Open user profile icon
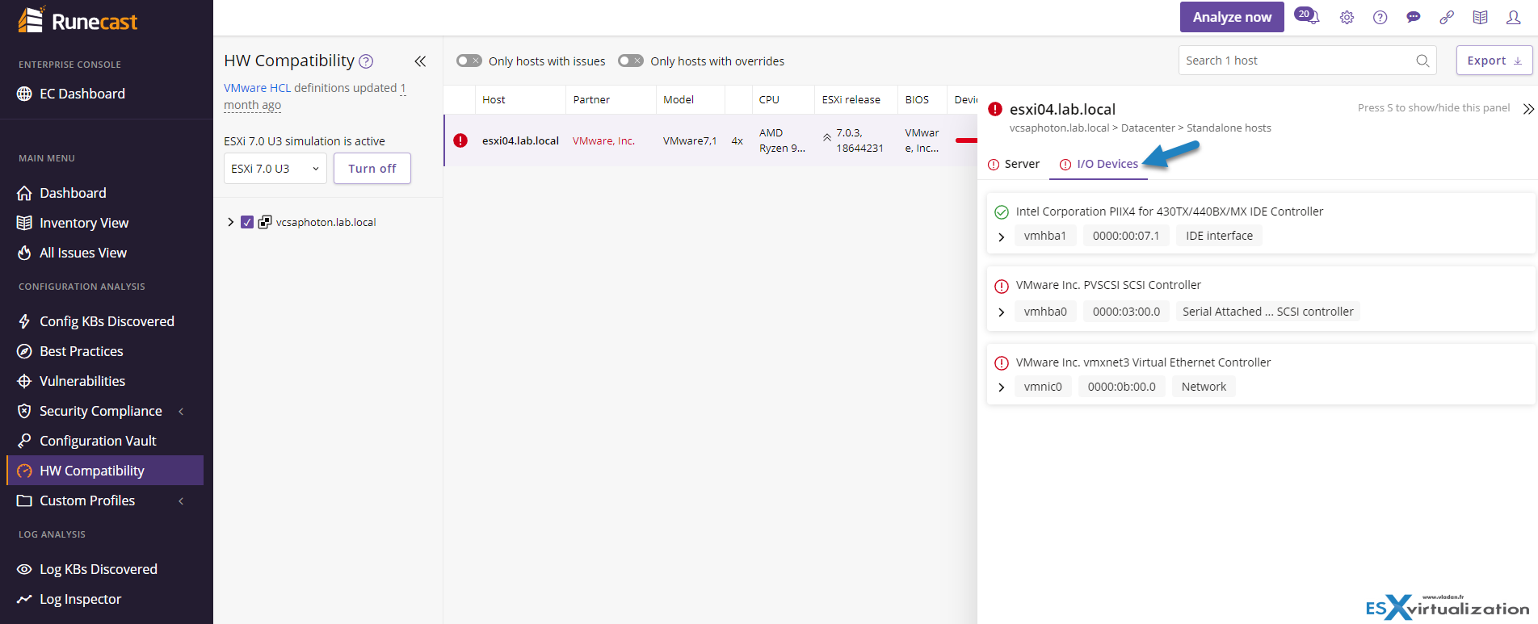This screenshot has width=1538, height=624. tap(1514, 17)
